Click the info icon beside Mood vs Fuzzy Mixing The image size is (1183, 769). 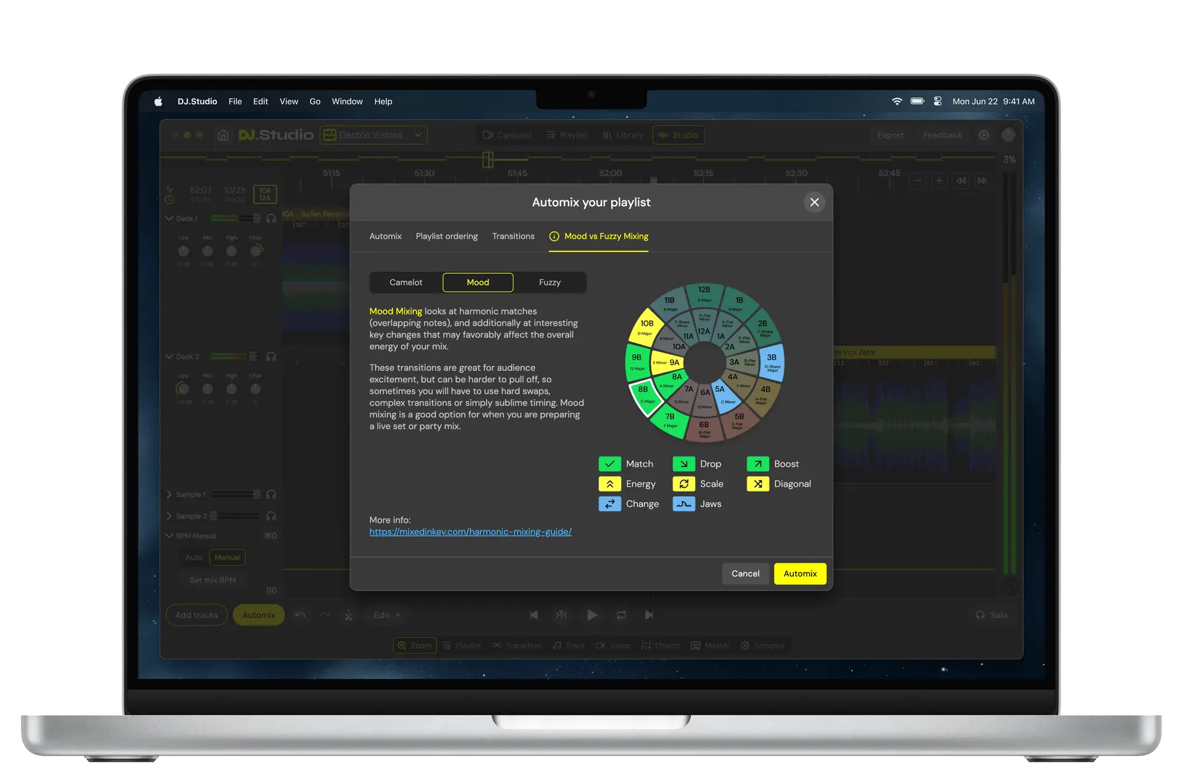click(x=554, y=237)
